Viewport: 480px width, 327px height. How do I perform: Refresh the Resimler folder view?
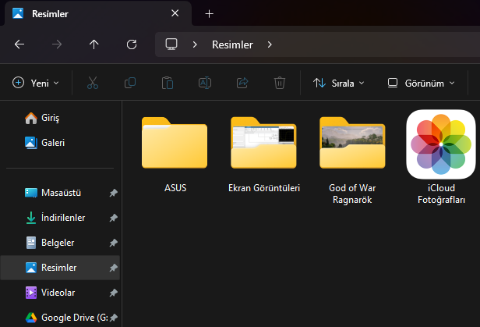coord(132,44)
